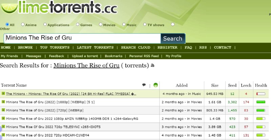Click the Size column header
This screenshot has width=271, height=140.
(x=215, y=85)
